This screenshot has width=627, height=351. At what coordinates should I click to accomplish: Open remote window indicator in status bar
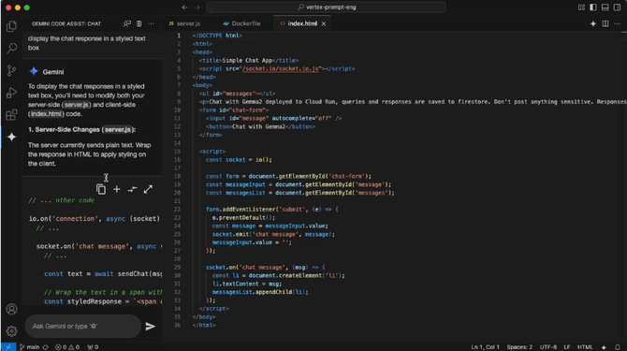8,347
